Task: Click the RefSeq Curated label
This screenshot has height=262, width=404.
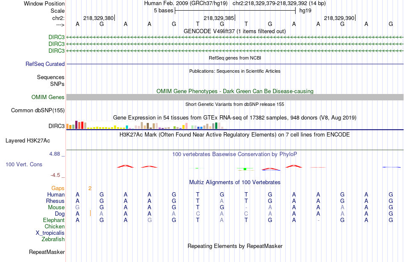Action: click(x=45, y=64)
